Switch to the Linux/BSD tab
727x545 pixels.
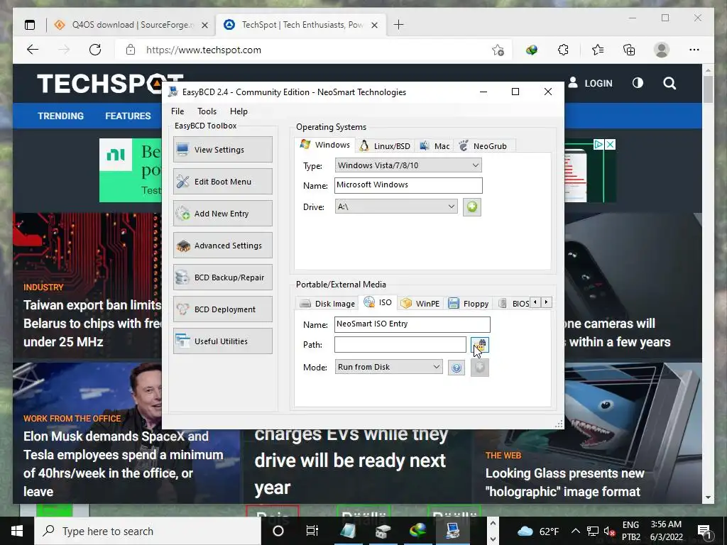coord(386,146)
